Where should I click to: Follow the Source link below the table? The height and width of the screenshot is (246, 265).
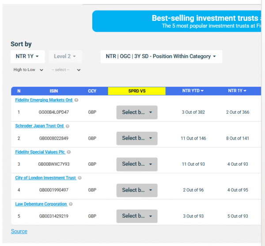coord(19,231)
